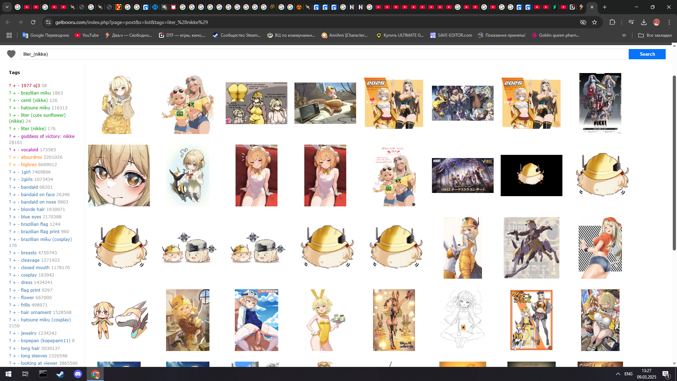Expand the hidden bookmarks chevron

coord(624,35)
